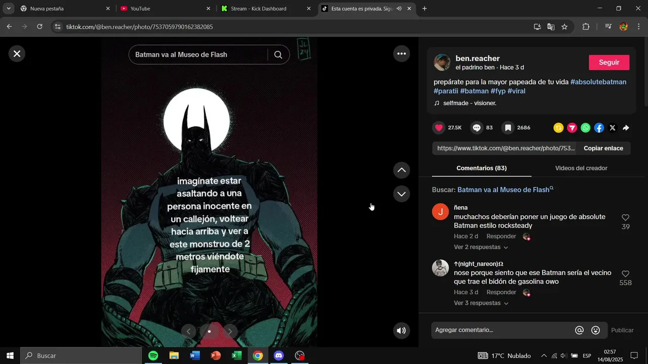The width and height of the screenshot is (648, 364).
Task: Click the #paratii hashtag
Action: click(446, 91)
